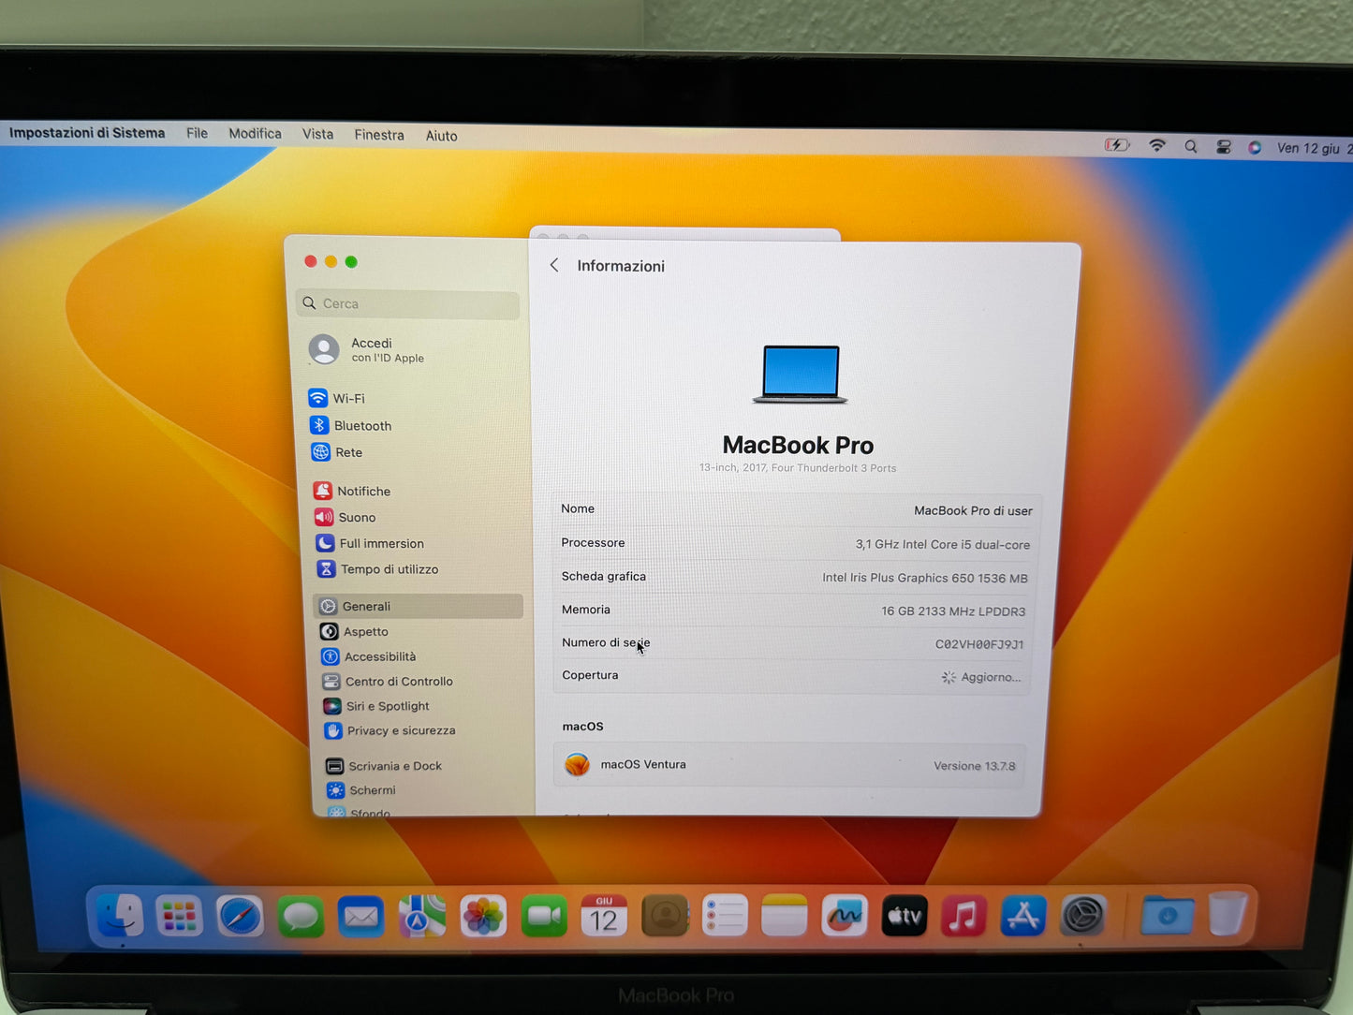The image size is (1353, 1015).
Task: Click battery status icon in menu bar
Action: tap(1117, 145)
